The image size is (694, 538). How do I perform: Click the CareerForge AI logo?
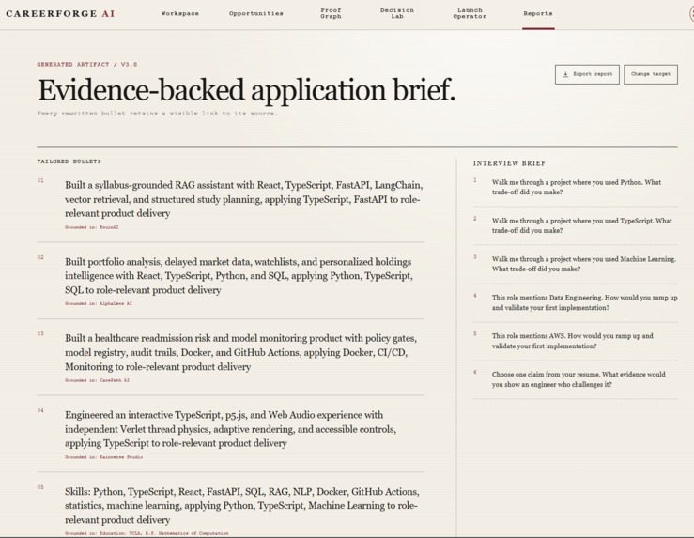(x=61, y=14)
